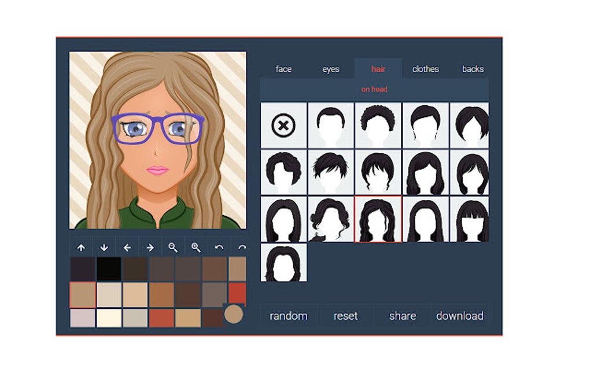
Task: Choose the cream white color swatch
Action: [109, 318]
